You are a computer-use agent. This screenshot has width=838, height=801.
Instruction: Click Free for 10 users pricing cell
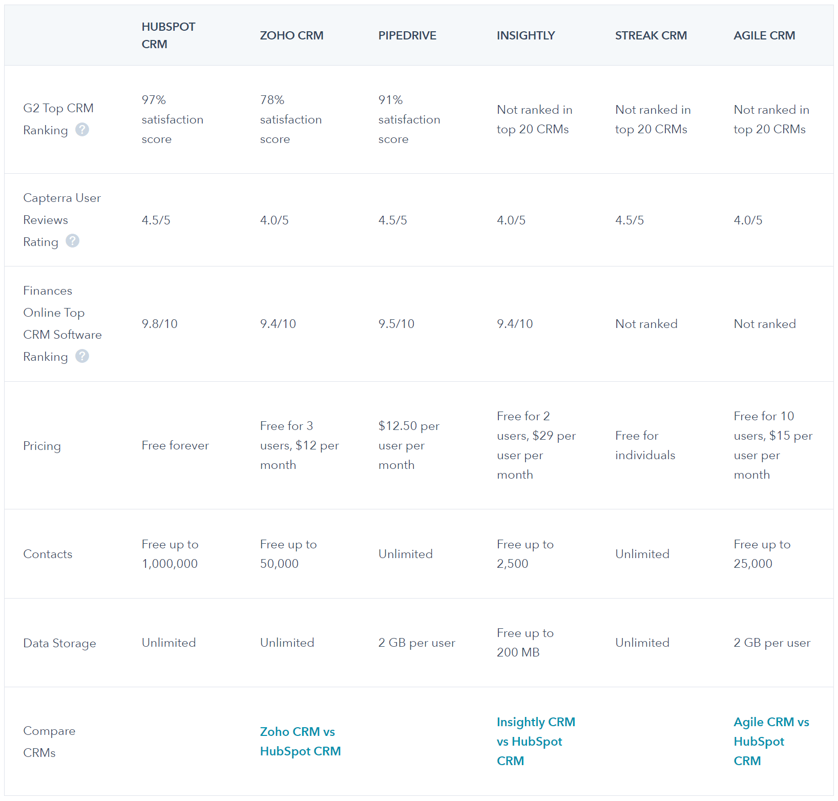(x=773, y=445)
